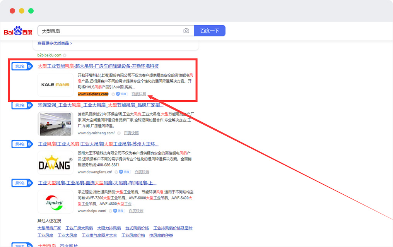This screenshot has height=247, width=393.
Task: Open 百度快照 for the shaipu result
Action: point(136,211)
